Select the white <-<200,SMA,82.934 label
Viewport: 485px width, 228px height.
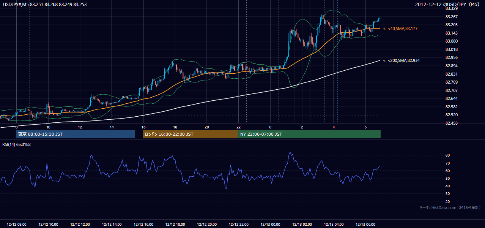402,60
